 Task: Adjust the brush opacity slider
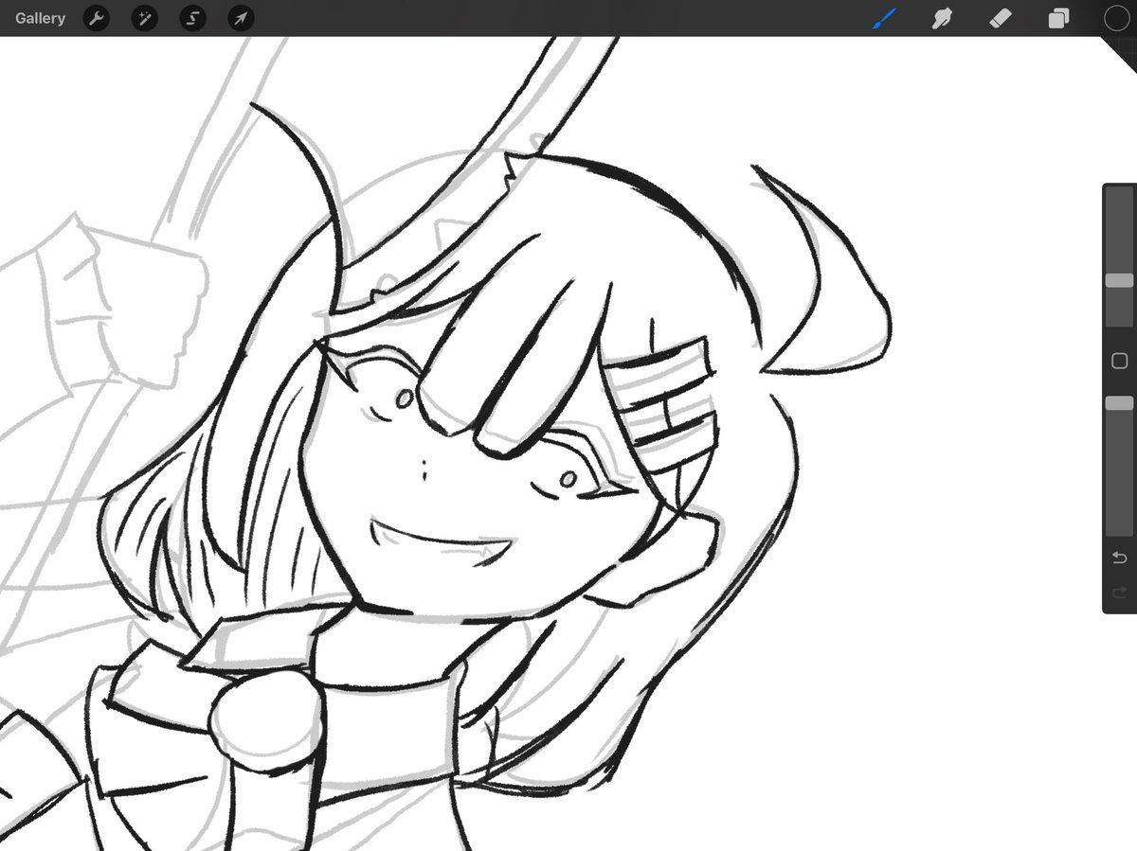coord(1119,403)
